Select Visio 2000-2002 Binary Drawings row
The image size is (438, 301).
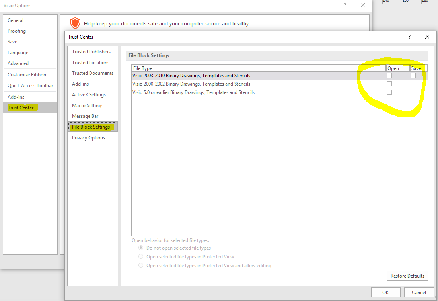(280, 84)
